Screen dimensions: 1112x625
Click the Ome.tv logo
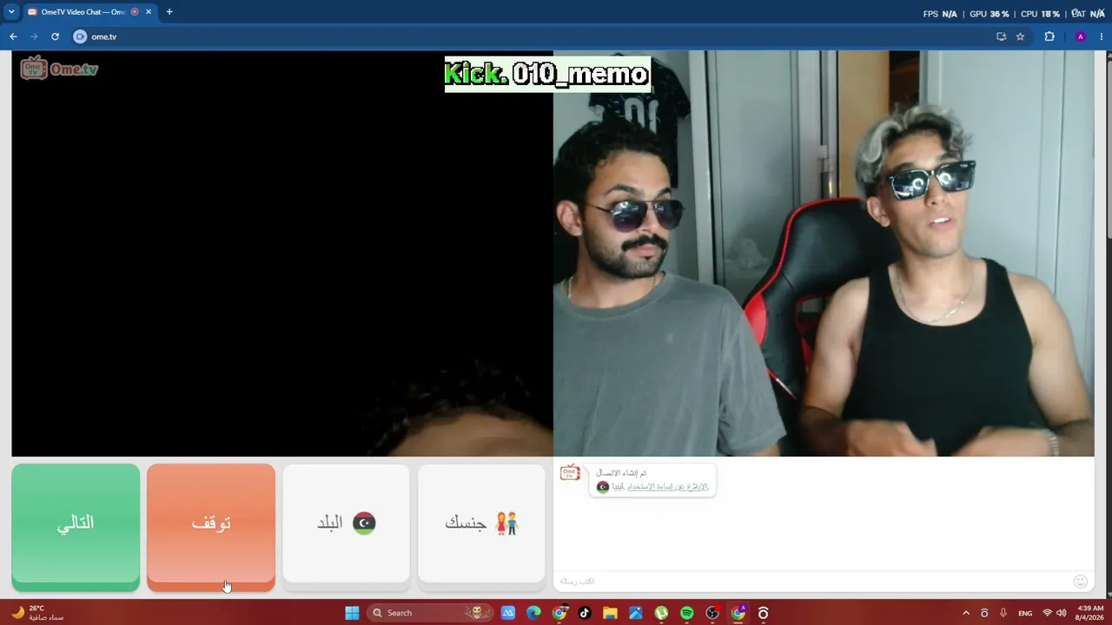[60, 69]
